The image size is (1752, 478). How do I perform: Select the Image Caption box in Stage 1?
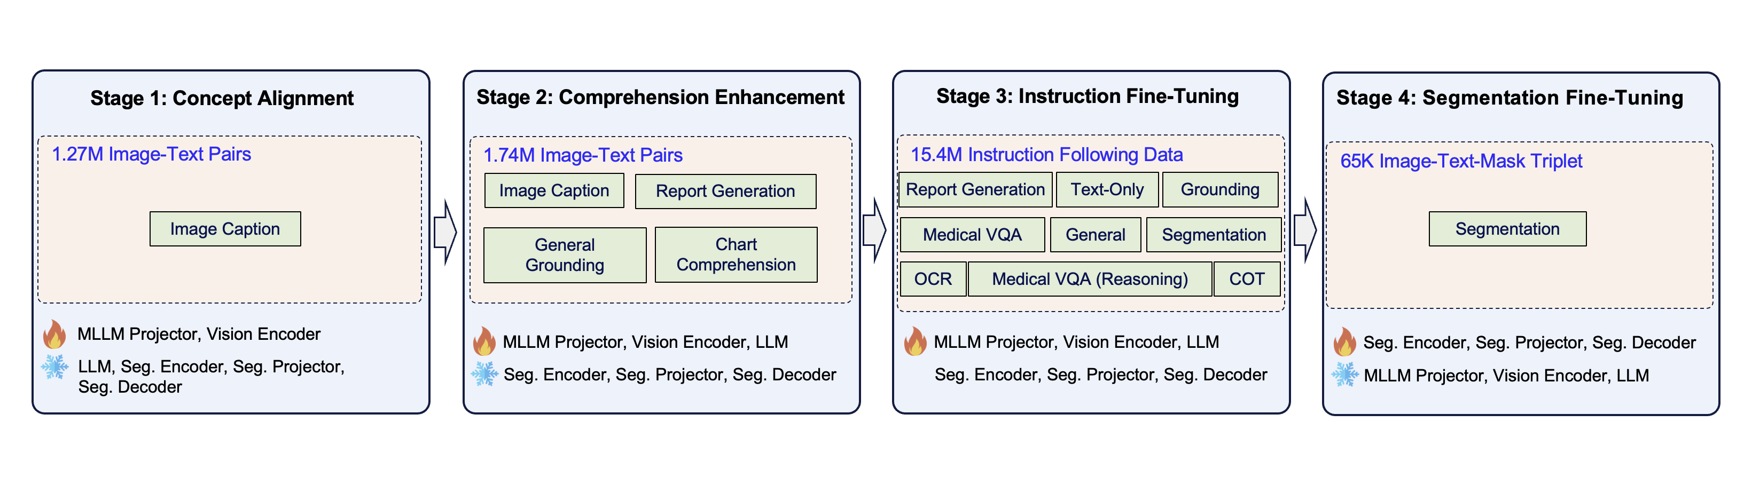[x=225, y=229]
